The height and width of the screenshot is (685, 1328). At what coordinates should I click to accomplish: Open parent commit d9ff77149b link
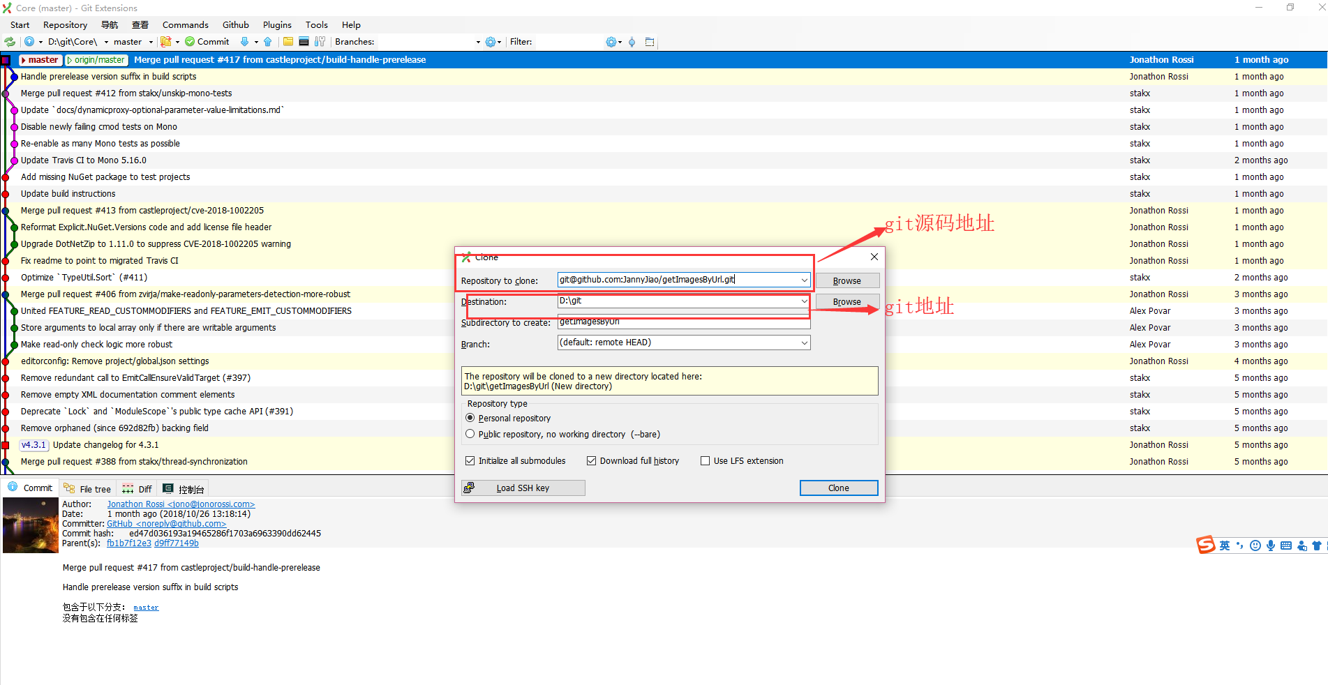click(x=177, y=543)
